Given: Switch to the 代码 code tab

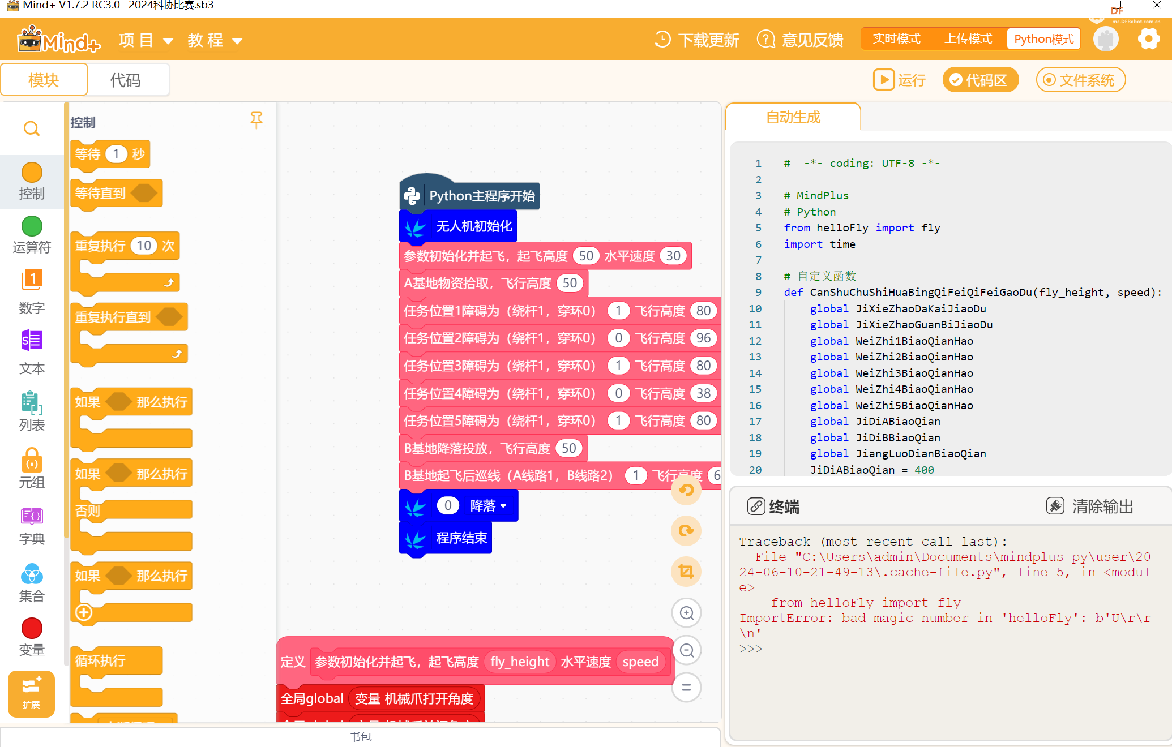Looking at the screenshot, I should 125,80.
